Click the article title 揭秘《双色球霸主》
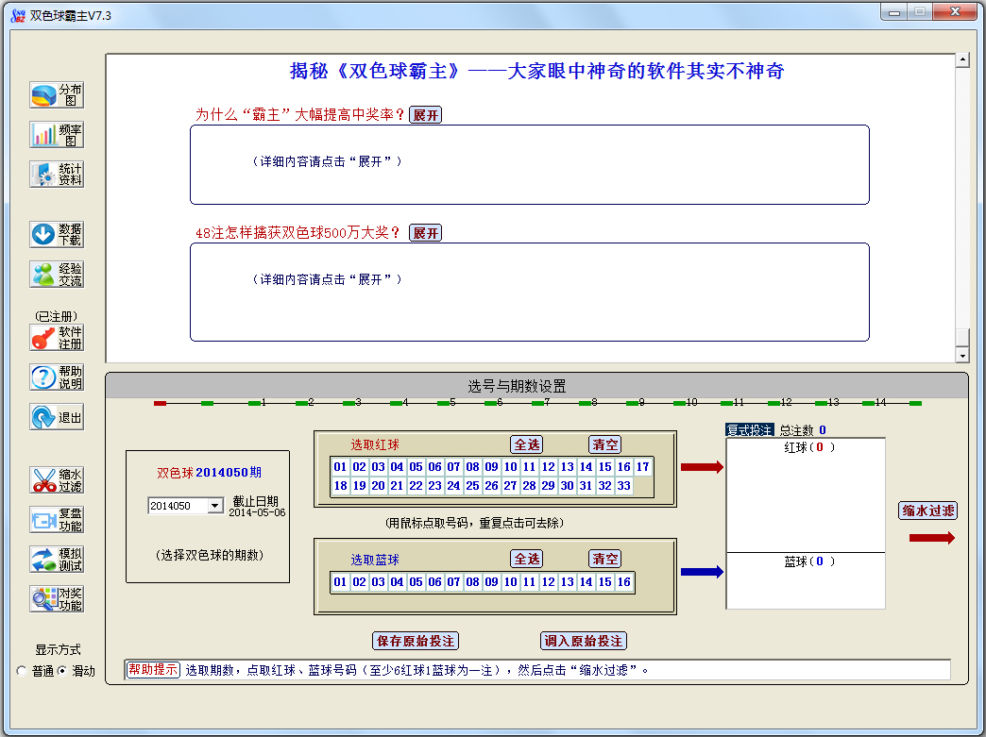Screen dimensions: 986x737 pyautogui.click(x=536, y=71)
